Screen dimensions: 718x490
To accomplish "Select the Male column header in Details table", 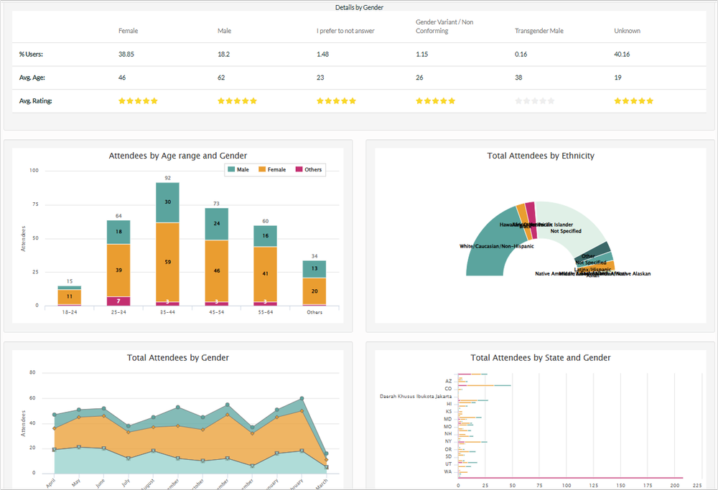I will (x=224, y=31).
